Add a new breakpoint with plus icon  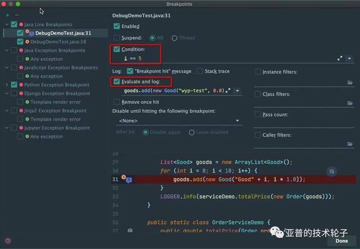click(7, 15)
